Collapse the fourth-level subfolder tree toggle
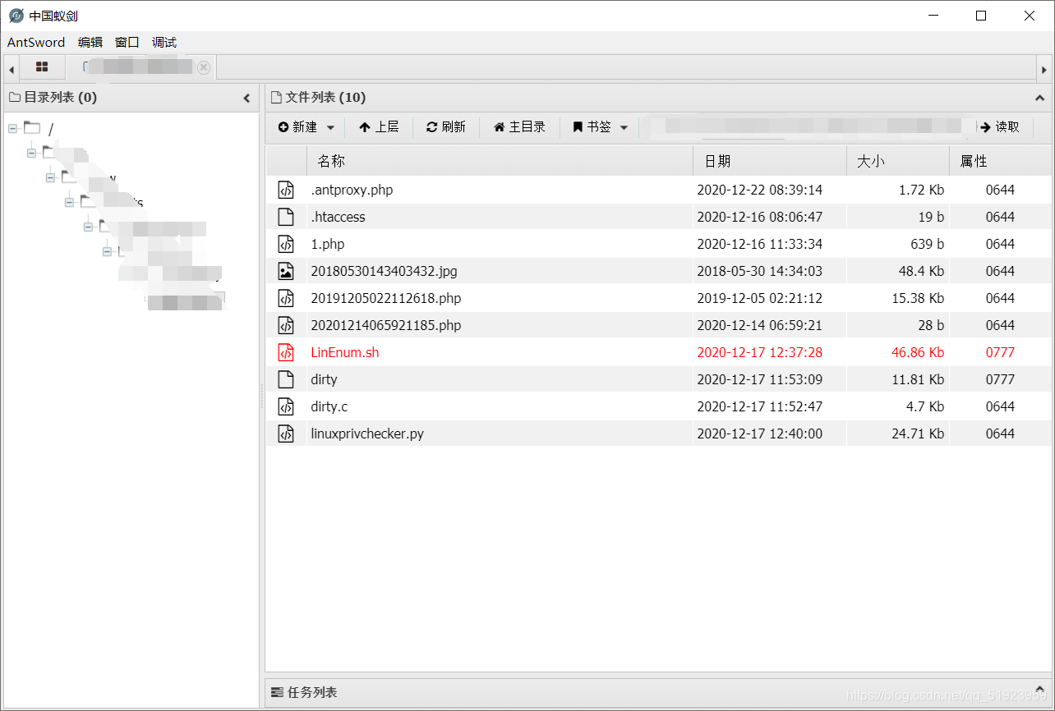 [88, 227]
